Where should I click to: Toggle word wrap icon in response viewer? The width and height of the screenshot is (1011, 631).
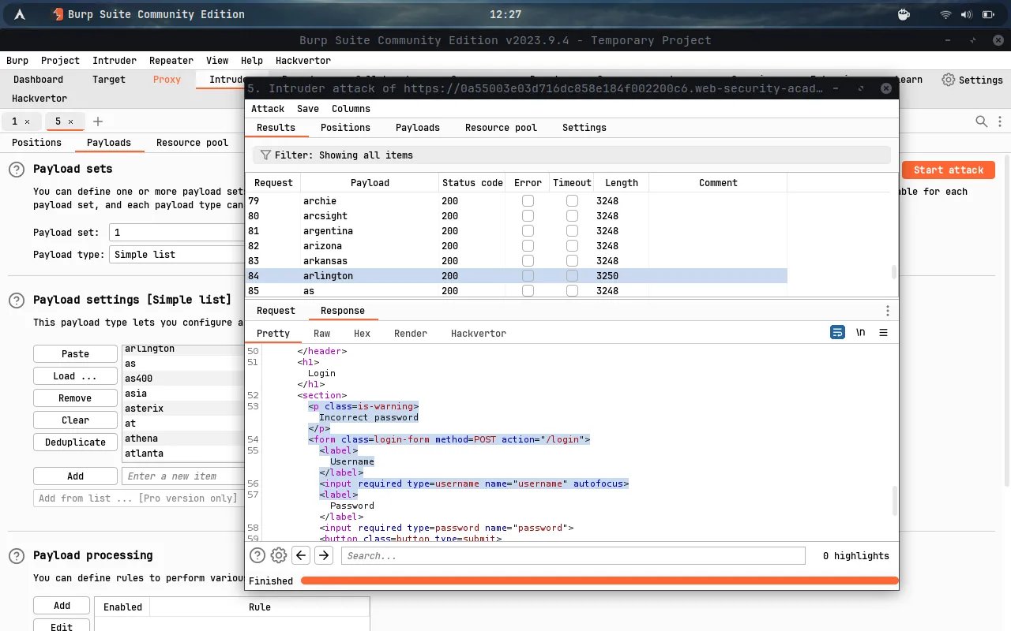[837, 333]
